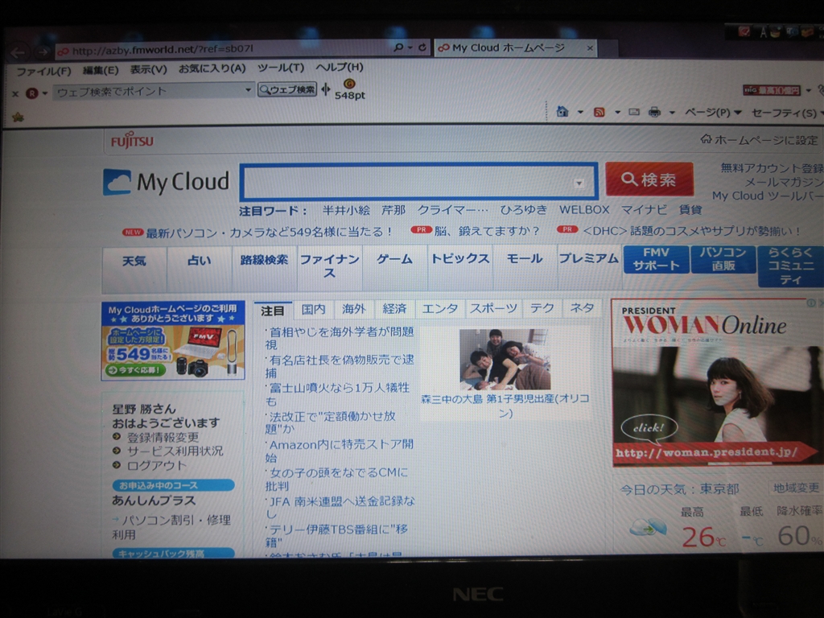This screenshot has height=618, width=824.
Task: Open the dropdown beside the Rakuten R icon
Action: (x=45, y=93)
